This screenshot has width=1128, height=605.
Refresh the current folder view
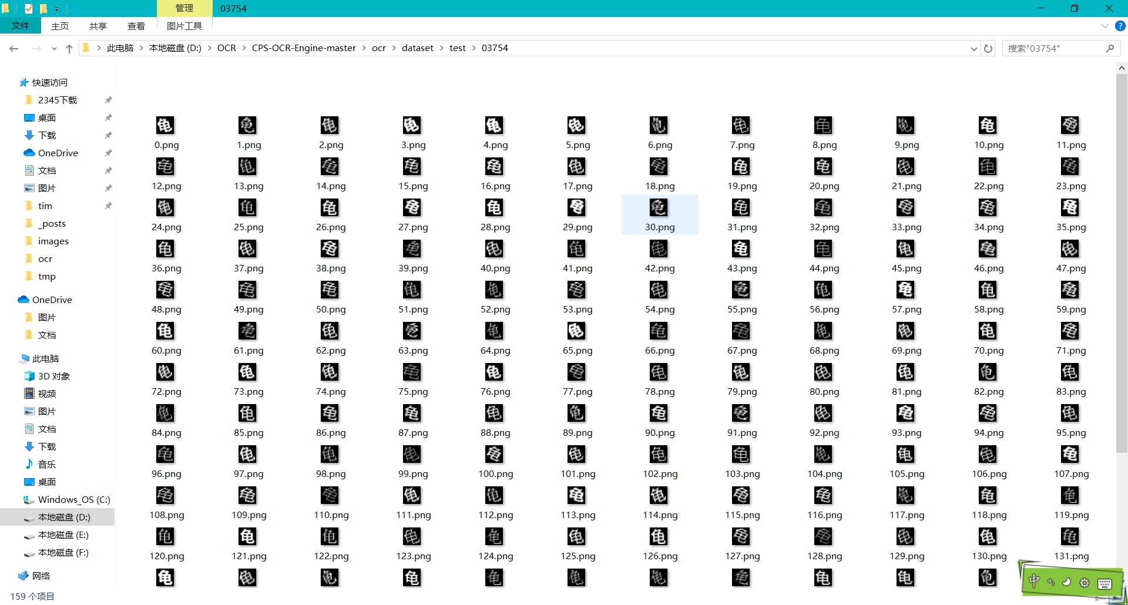click(988, 49)
